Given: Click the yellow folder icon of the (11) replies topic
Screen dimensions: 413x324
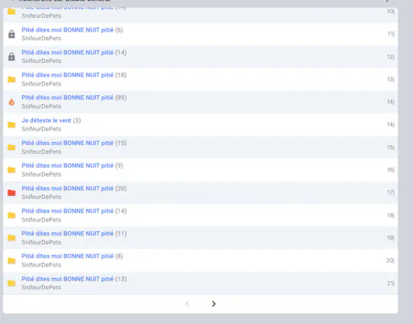Looking at the screenshot, I should tap(11, 238).
